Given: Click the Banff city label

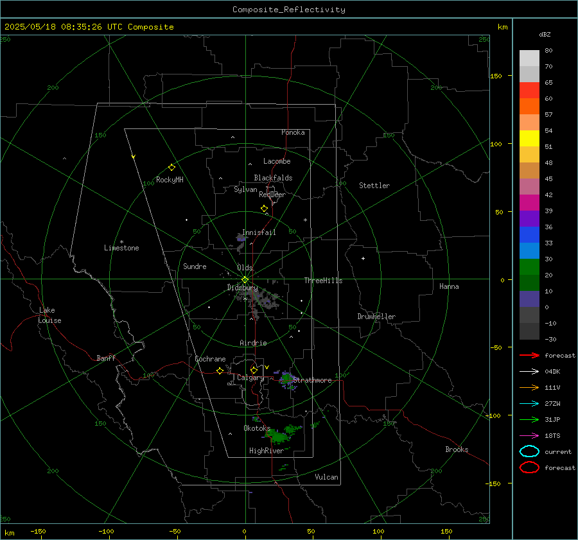Looking at the screenshot, I should coord(106,358).
